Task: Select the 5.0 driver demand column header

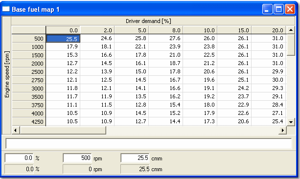Action: (132, 30)
